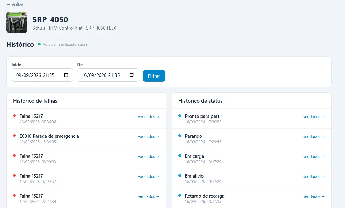The height and width of the screenshot is (208, 345).
Task: Click the timestamp 12/09/2026, 15:34:05
Action: (38, 142)
